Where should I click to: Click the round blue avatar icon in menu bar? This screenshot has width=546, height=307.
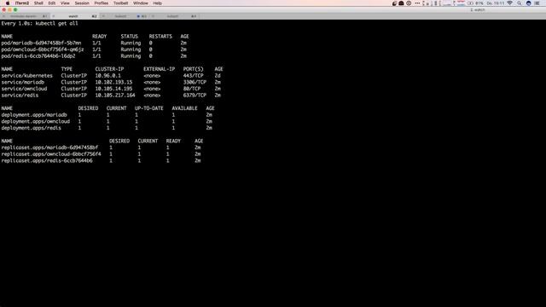[x=529, y=3]
